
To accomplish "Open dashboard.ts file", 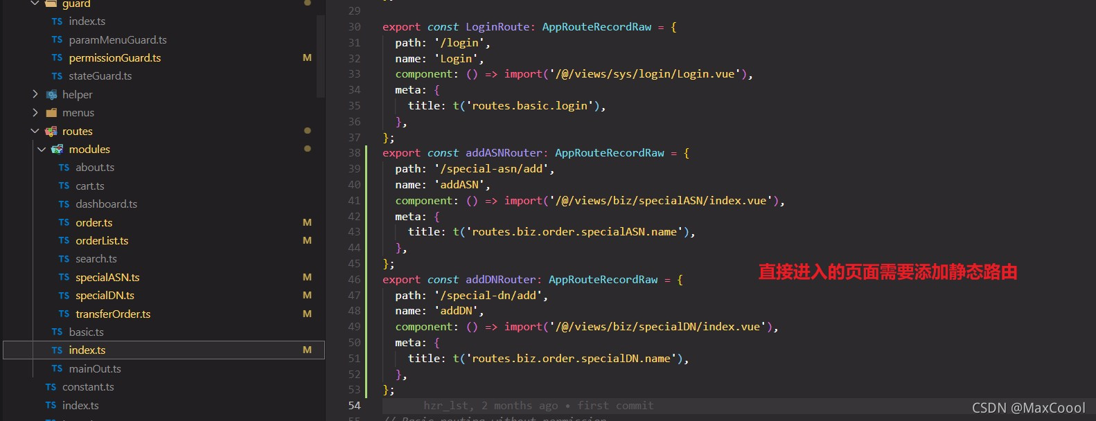I will (107, 204).
